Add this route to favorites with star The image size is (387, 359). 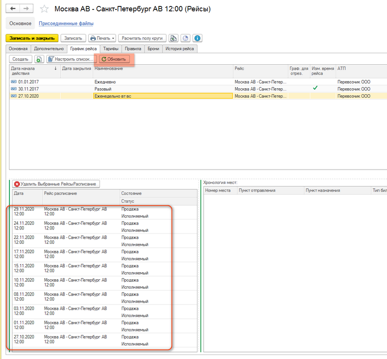point(44,9)
